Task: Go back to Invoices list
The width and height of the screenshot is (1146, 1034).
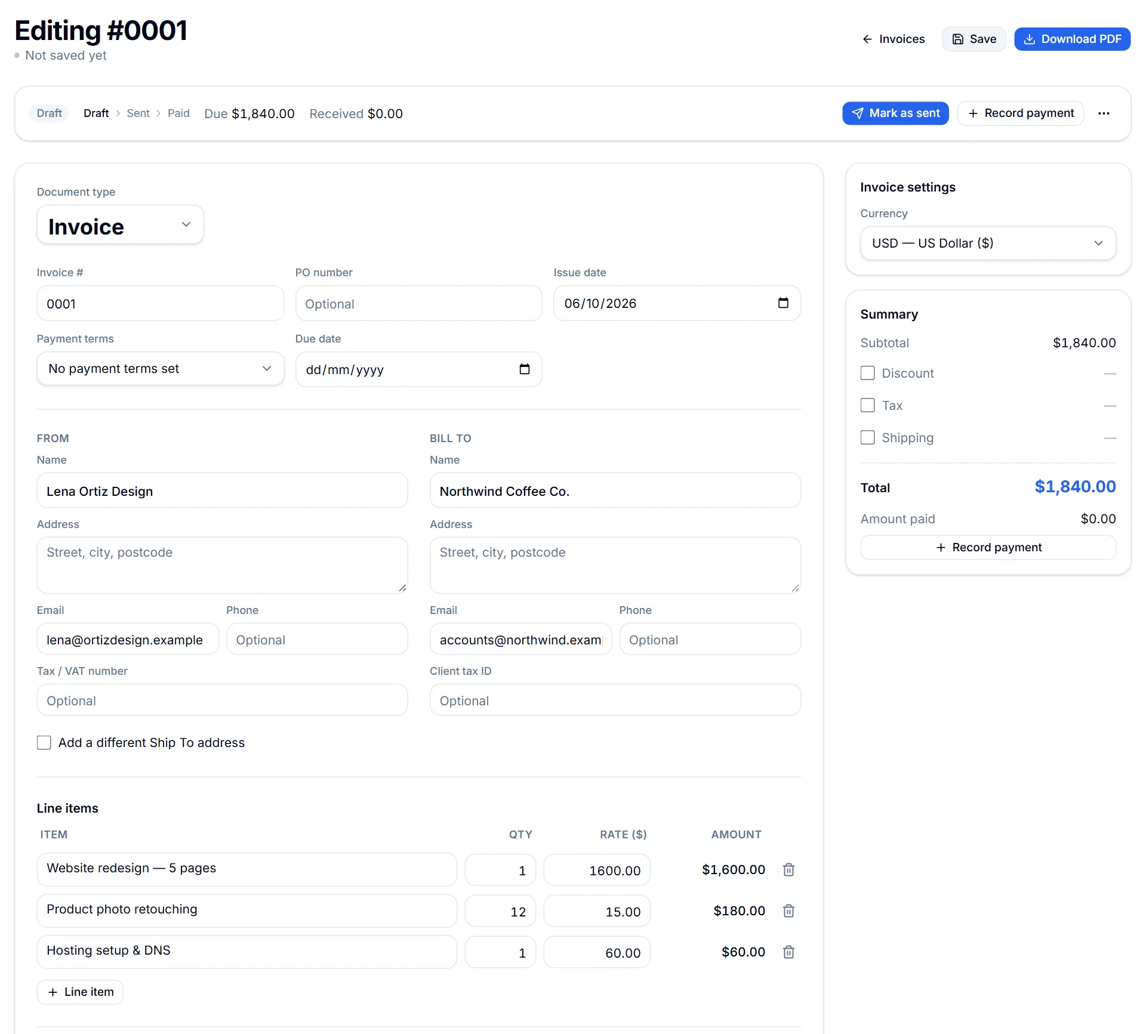Action: pyautogui.click(x=894, y=39)
